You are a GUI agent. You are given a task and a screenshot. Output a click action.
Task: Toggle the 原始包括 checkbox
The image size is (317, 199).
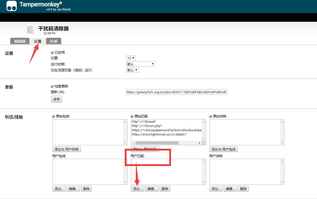click(x=53, y=116)
